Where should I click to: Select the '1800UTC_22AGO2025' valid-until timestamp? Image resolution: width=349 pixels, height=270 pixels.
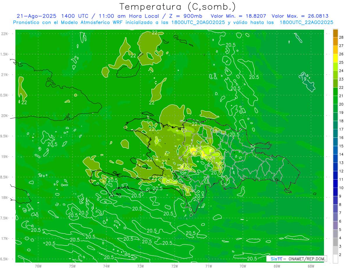[306, 22]
